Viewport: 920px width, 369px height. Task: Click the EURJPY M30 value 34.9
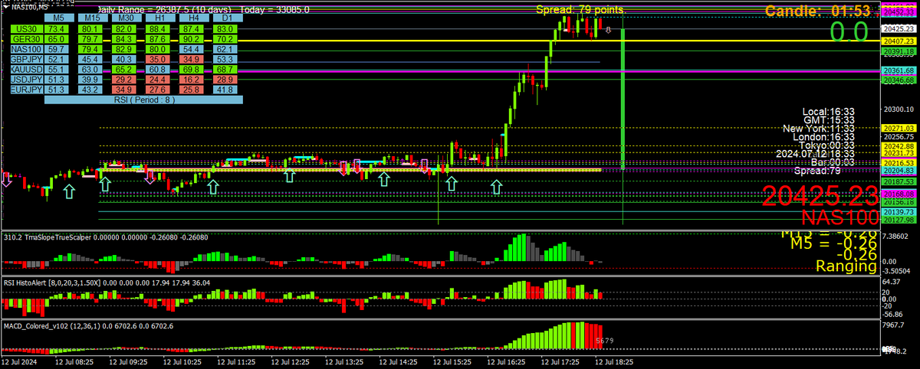124,90
